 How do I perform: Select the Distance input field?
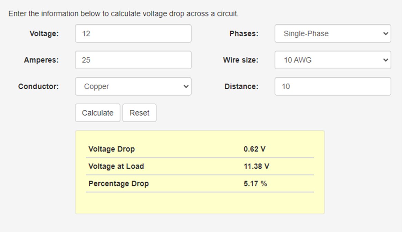click(x=333, y=86)
